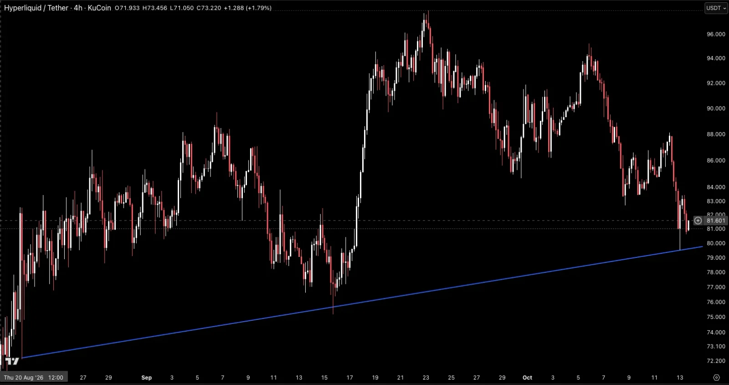
Task: Click the Hyperliquid / Tether symbol title
Action: [x=36, y=8]
